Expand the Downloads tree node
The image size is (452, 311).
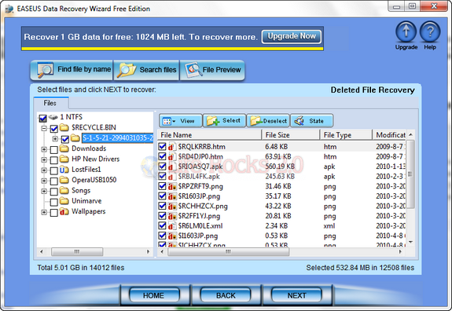[44, 149]
